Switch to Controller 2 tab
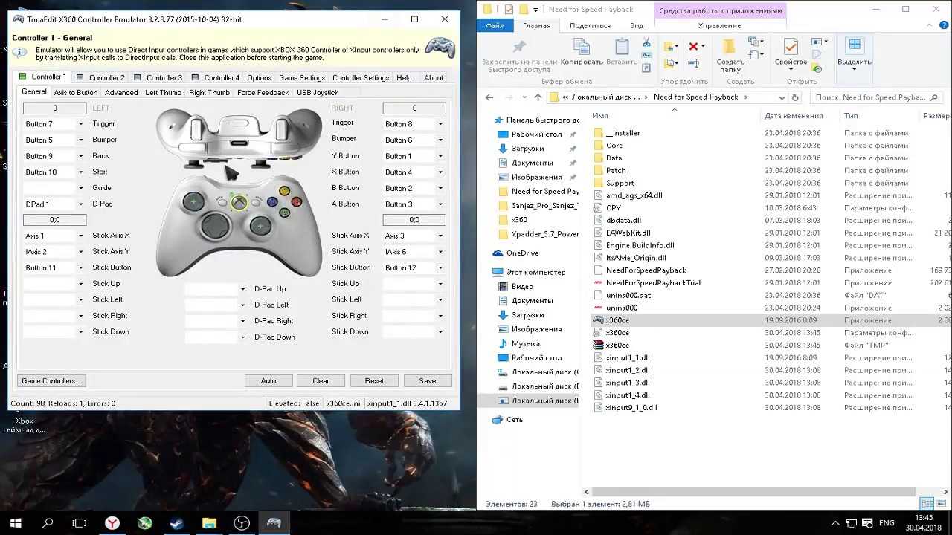 [x=100, y=77]
